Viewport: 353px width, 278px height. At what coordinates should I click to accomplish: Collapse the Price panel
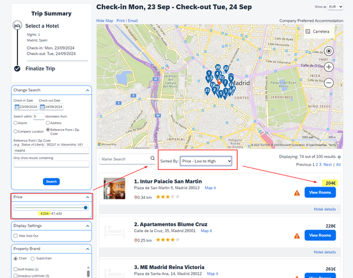point(88,197)
